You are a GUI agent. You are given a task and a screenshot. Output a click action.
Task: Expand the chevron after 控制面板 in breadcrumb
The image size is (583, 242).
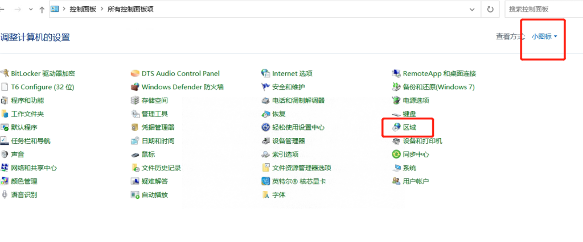[103, 9]
